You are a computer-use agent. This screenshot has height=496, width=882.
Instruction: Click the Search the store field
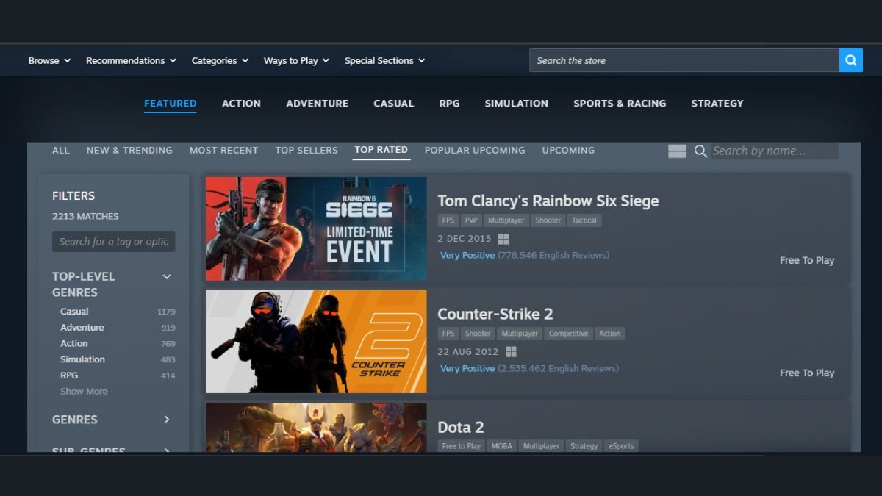(x=684, y=60)
